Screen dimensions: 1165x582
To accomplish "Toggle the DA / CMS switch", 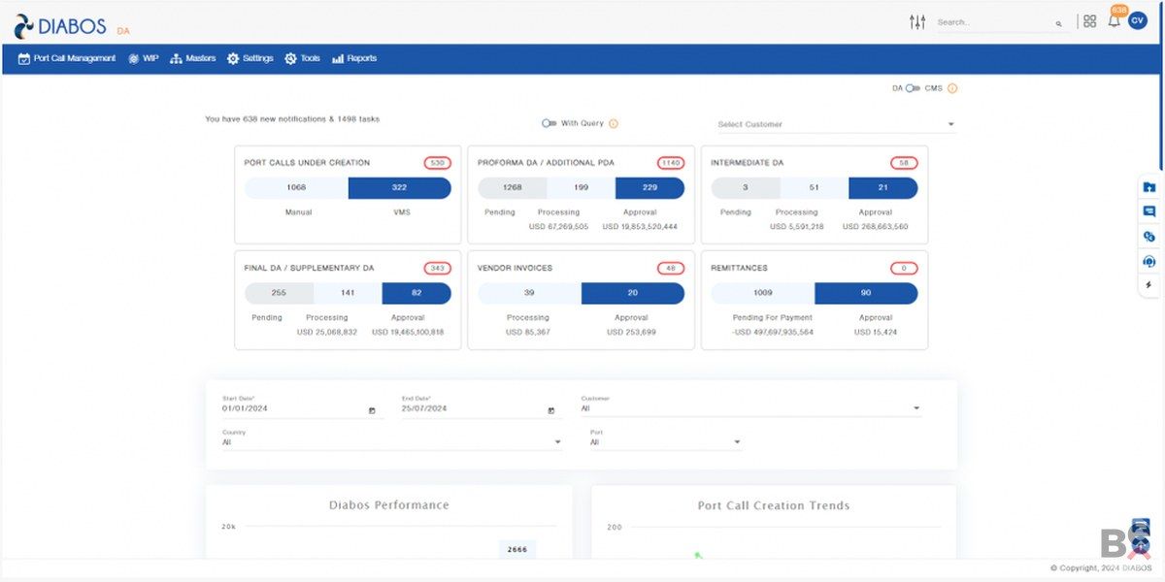I will (x=913, y=88).
